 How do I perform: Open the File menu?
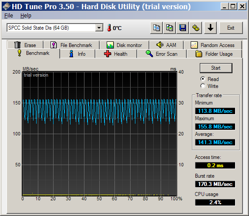[9, 16]
